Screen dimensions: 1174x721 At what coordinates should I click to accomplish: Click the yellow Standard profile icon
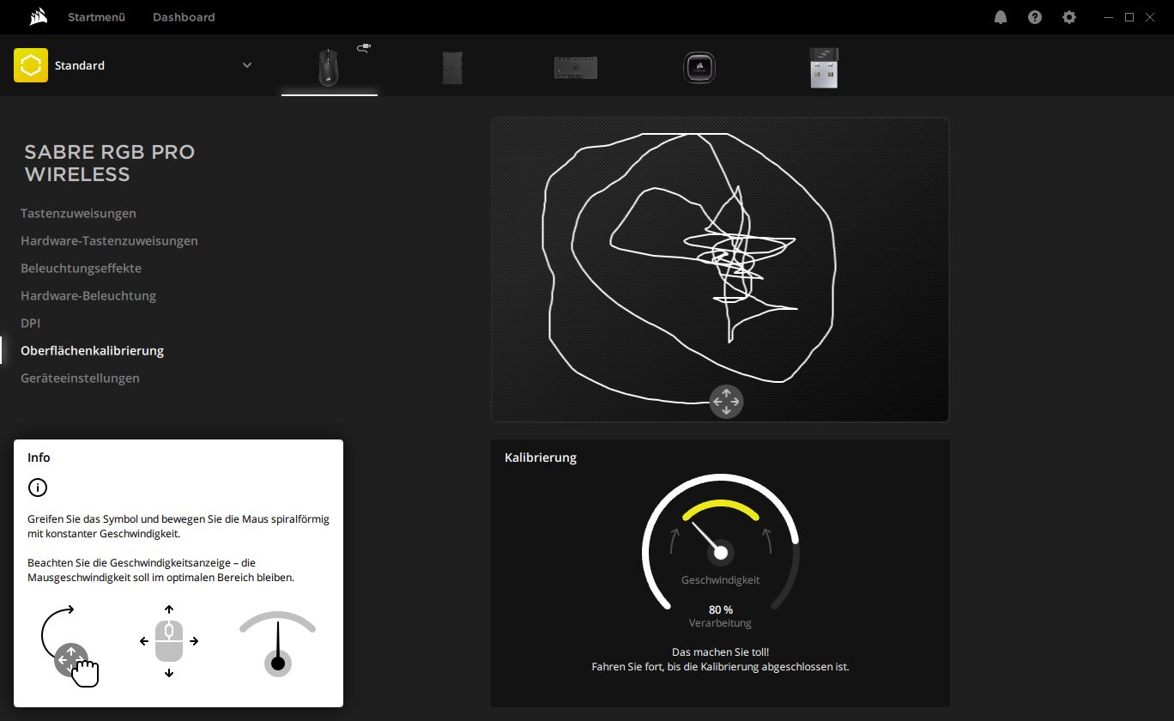[x=31, y=65]
